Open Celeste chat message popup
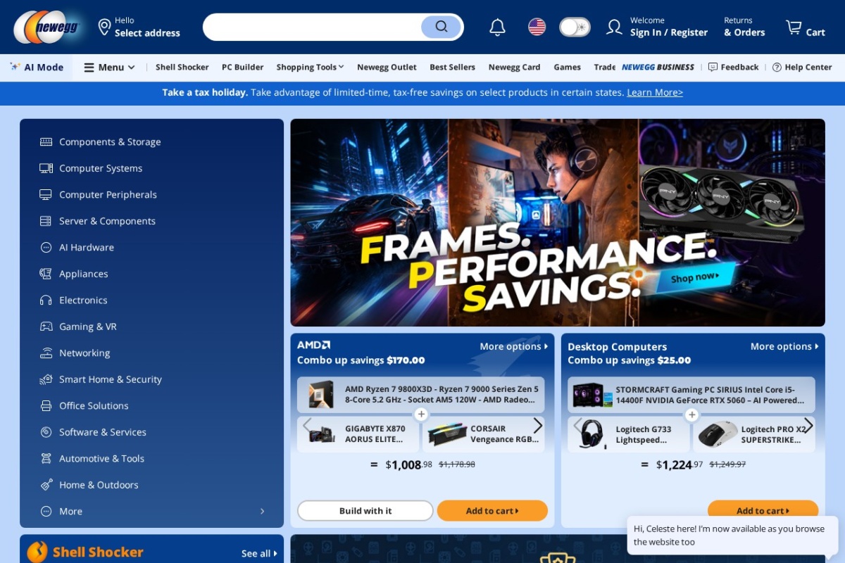The image size is (845, 563). pyautogui.click(x=732, y=536)
